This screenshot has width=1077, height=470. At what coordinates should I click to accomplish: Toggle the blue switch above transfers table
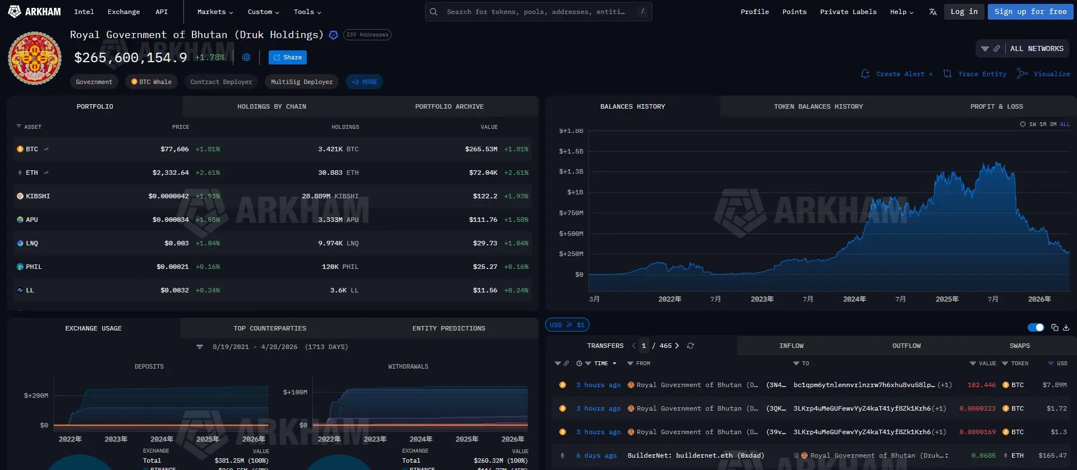click(1035, 328)
